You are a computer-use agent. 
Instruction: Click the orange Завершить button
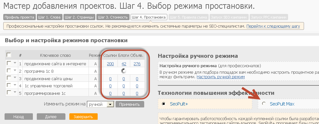click(x=83, y=117)
